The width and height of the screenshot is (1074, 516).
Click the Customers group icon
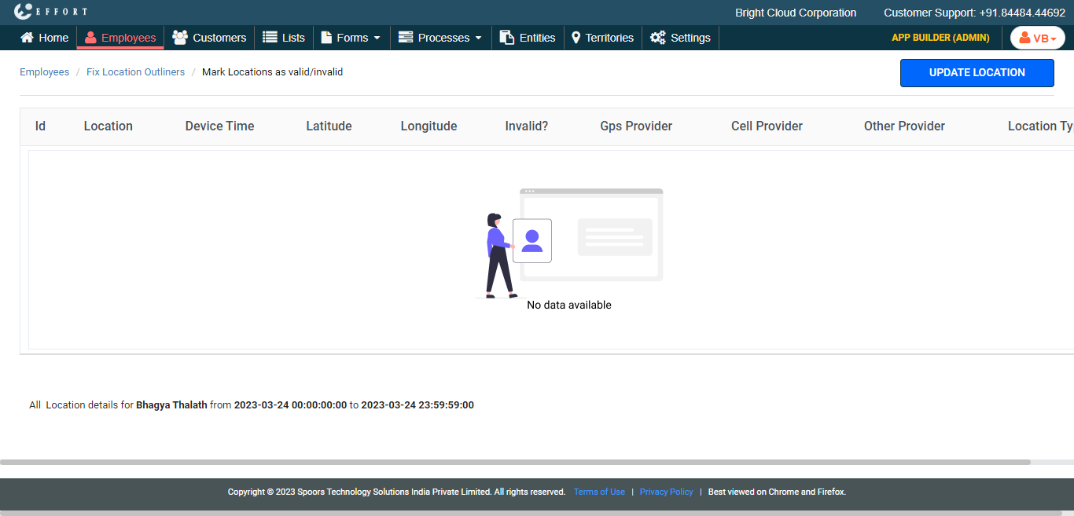pos(180,38)
